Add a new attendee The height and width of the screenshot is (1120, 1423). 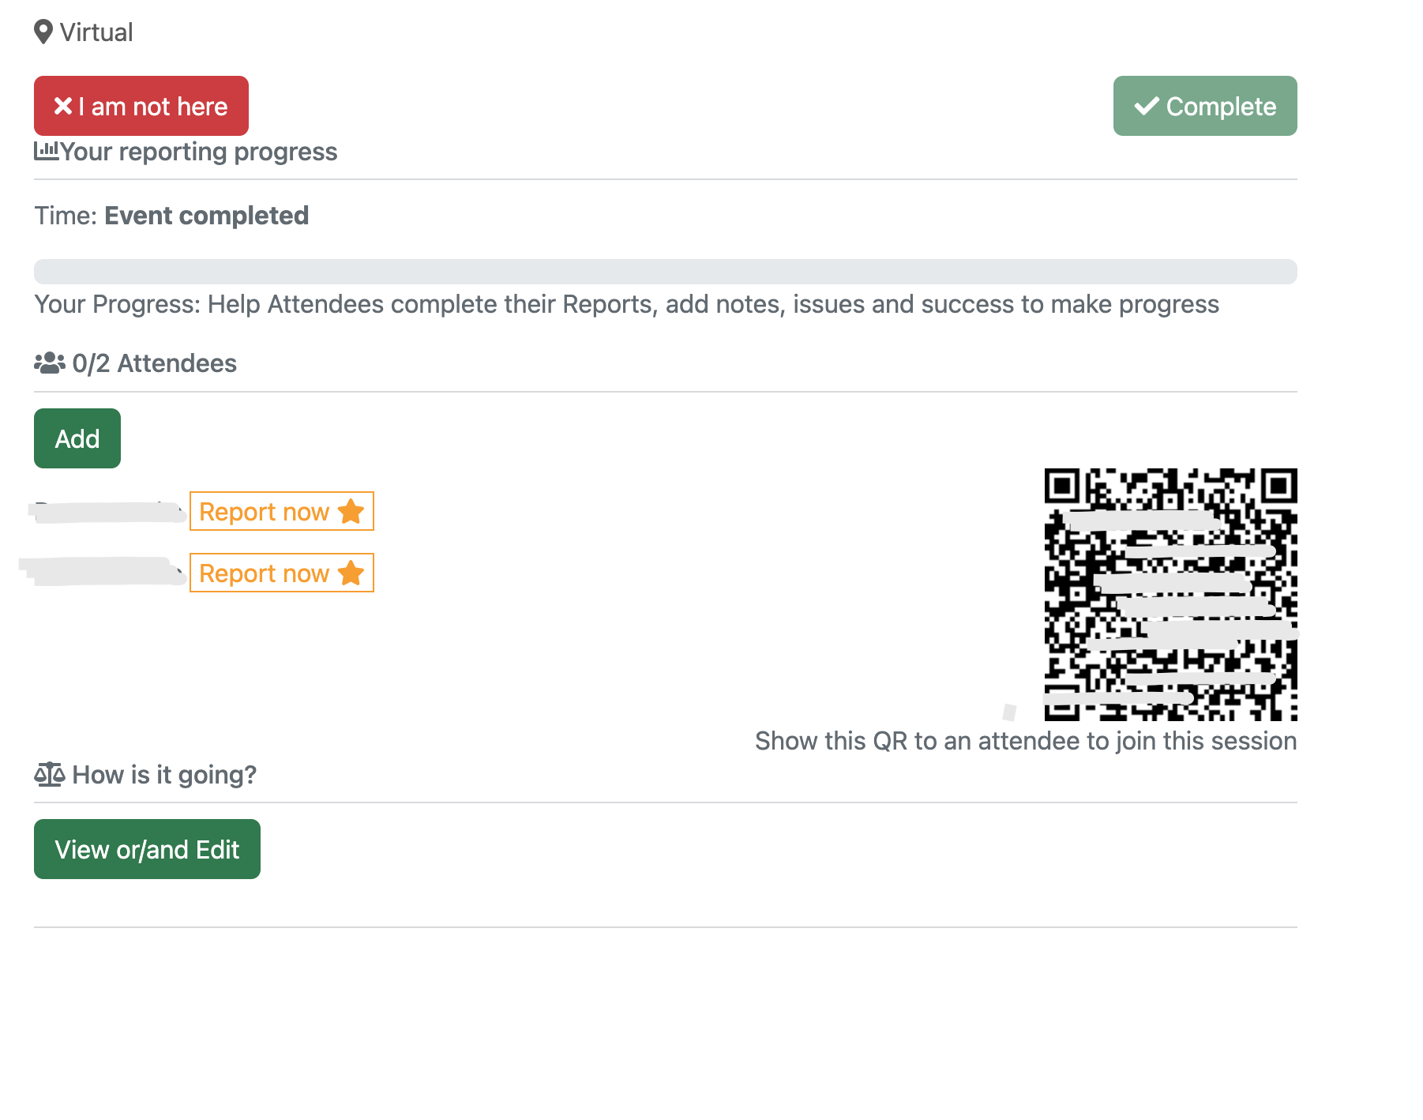(77, 438)
